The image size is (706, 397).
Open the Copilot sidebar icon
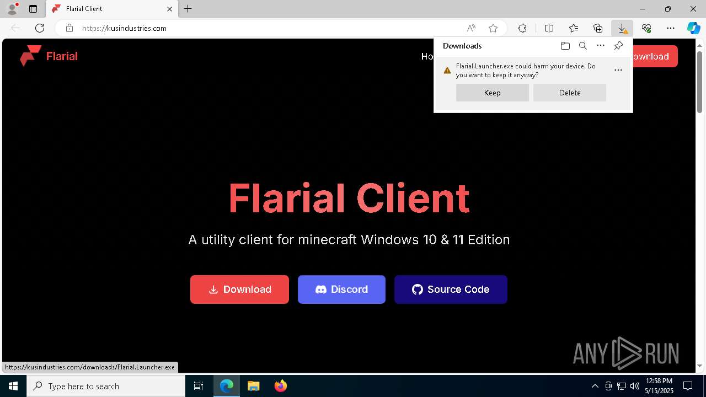pos(694,28)
